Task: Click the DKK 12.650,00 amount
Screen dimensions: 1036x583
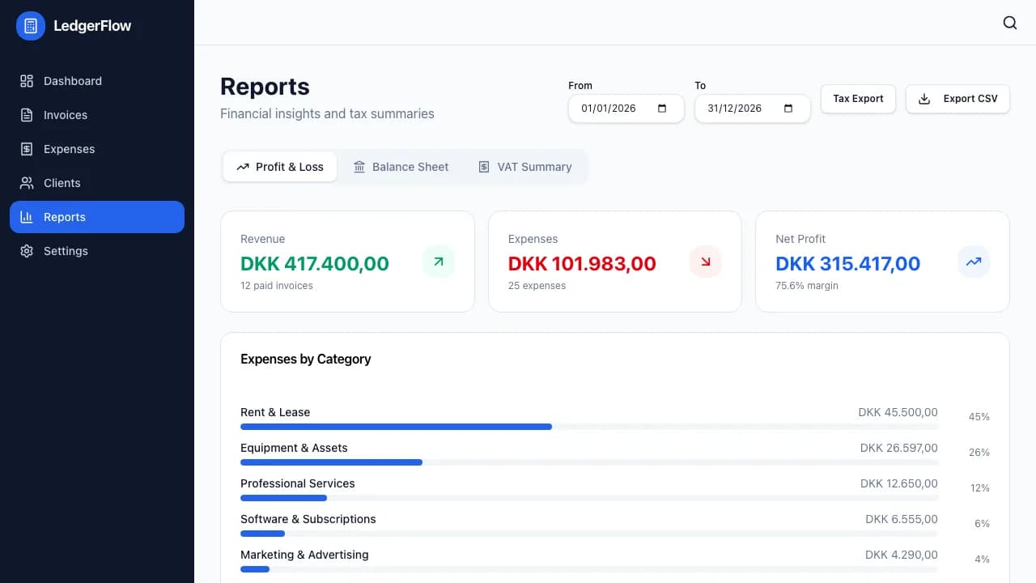Action: tap(899, 483)
